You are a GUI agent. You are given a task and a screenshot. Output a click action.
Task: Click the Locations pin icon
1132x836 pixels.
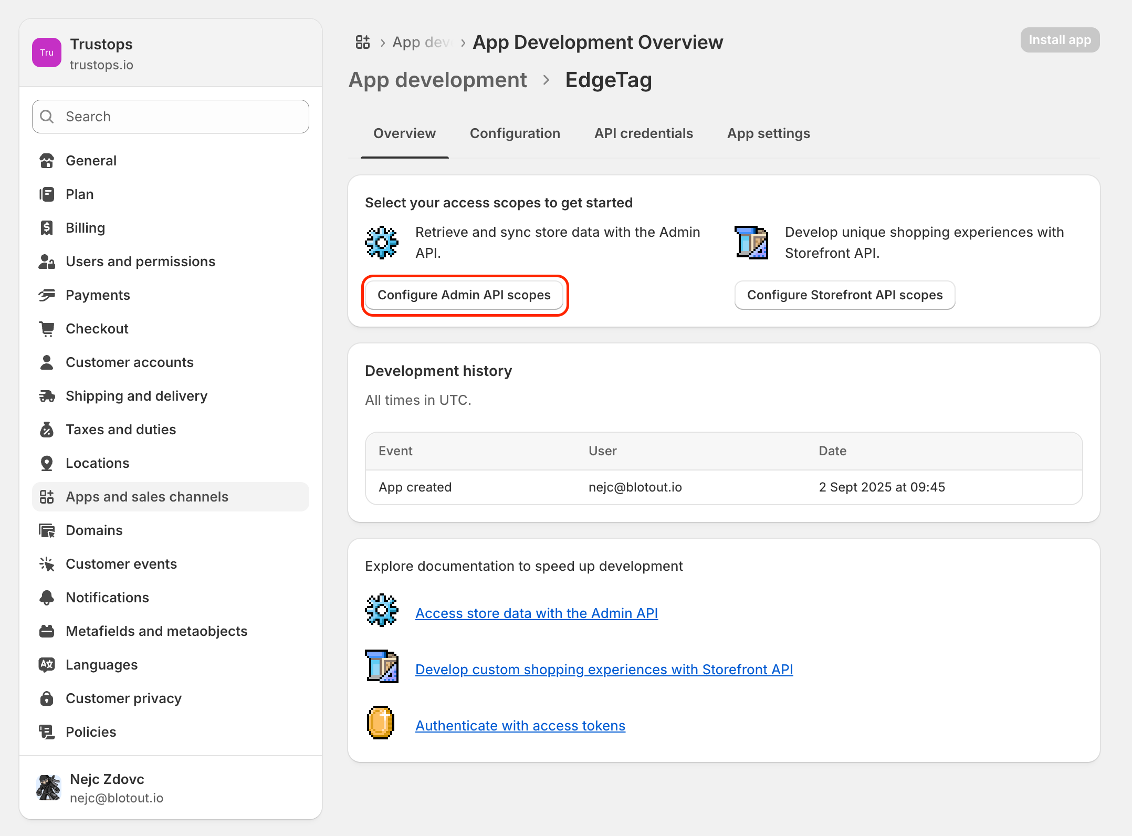click(x=47, y=463)
